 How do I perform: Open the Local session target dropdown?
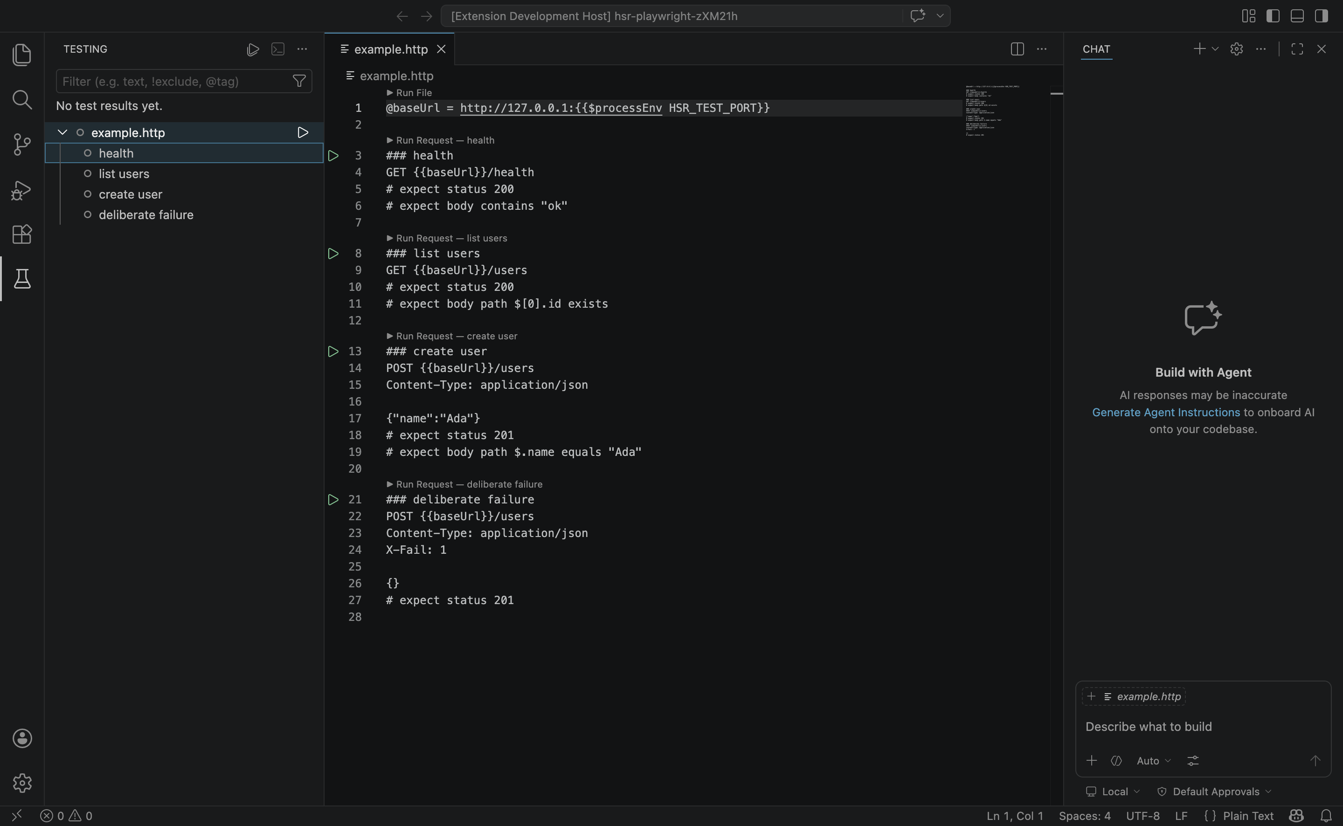[x=1113, y=792]
